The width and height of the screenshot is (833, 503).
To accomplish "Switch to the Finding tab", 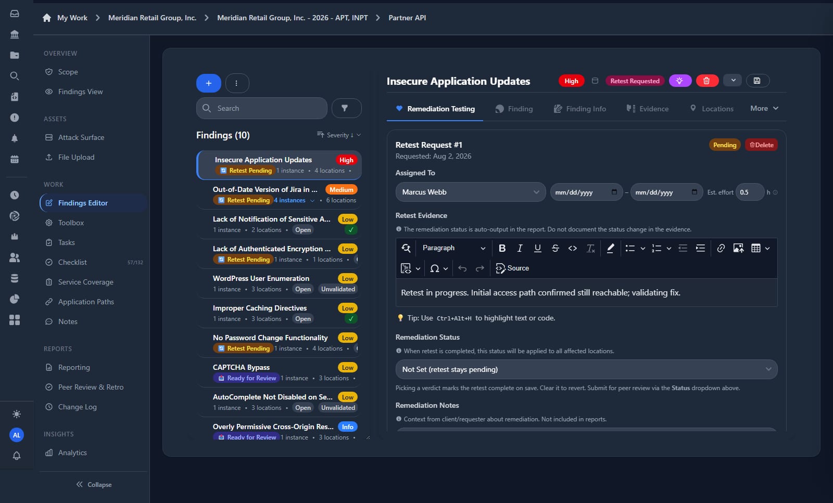I will [x=514, y=109].
